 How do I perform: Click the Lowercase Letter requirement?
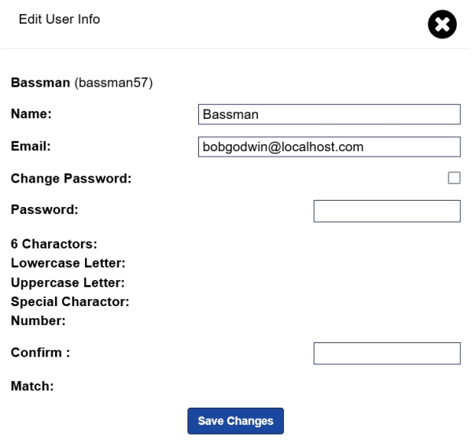click(x=68, y=263)
